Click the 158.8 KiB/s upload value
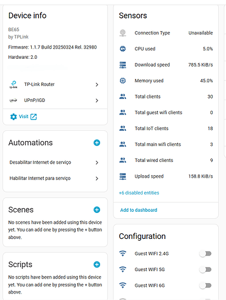 [201, 176]
